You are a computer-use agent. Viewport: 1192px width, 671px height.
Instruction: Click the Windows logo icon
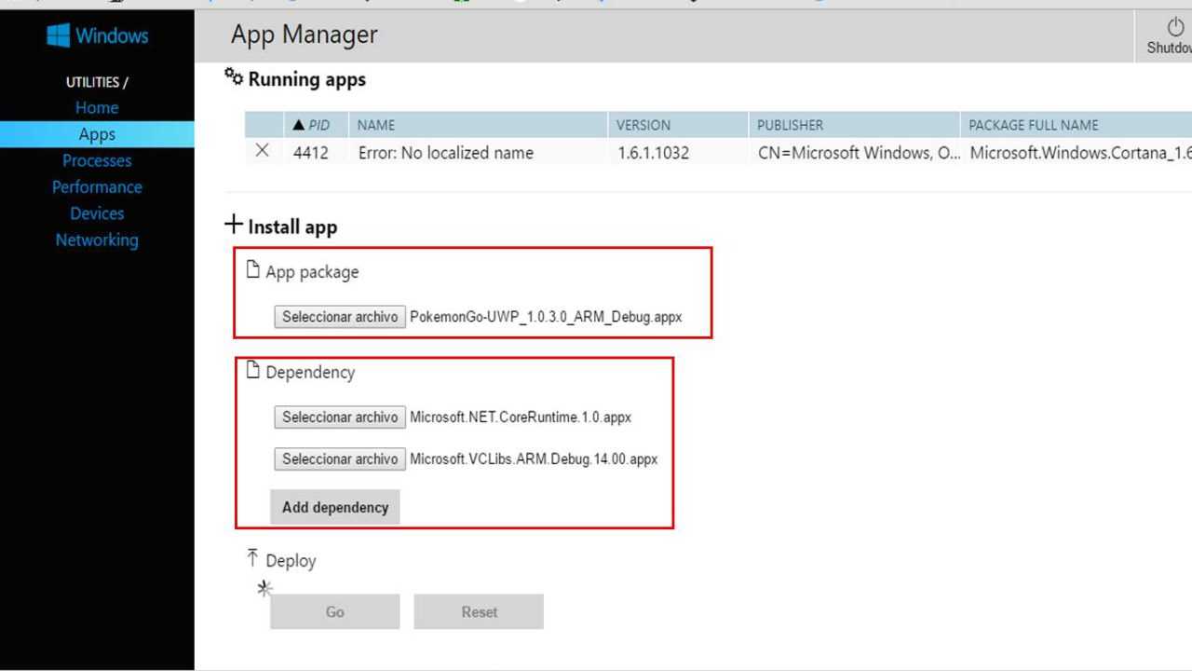click(58, 35)
